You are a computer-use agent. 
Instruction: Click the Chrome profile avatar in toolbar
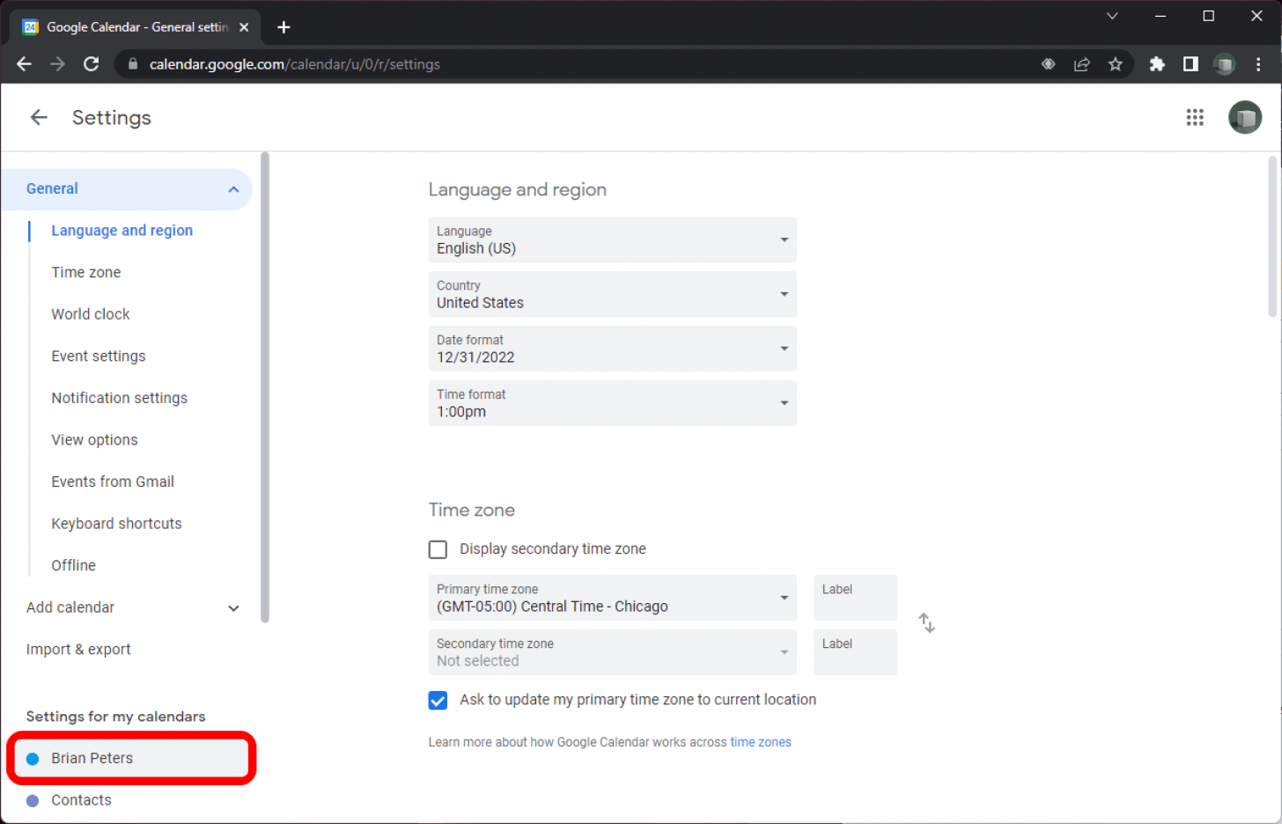tap(1225, 64)
